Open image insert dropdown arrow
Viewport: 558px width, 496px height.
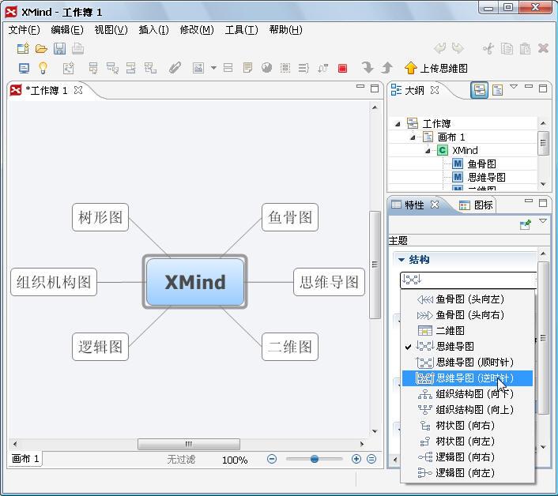coord(213,68)
